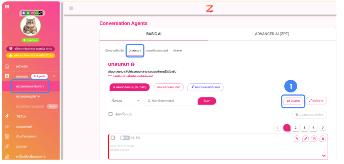Viewport: 344px width, 164px height.
Task: Click the cat profile avatar
Action: 31,26
